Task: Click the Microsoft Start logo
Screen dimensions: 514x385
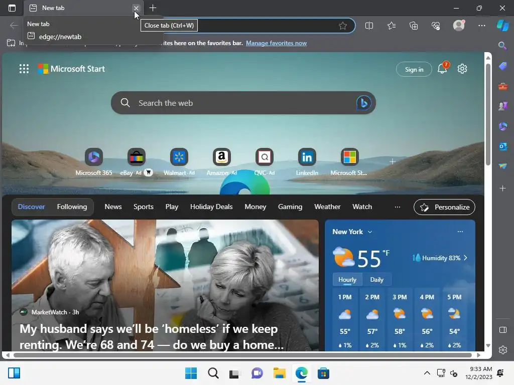Action: (71, 69)
